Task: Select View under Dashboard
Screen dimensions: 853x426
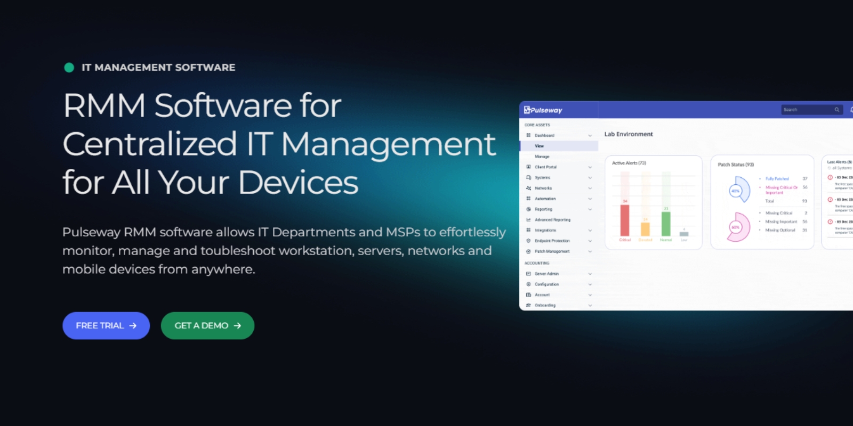Action: tap(559, 146)
